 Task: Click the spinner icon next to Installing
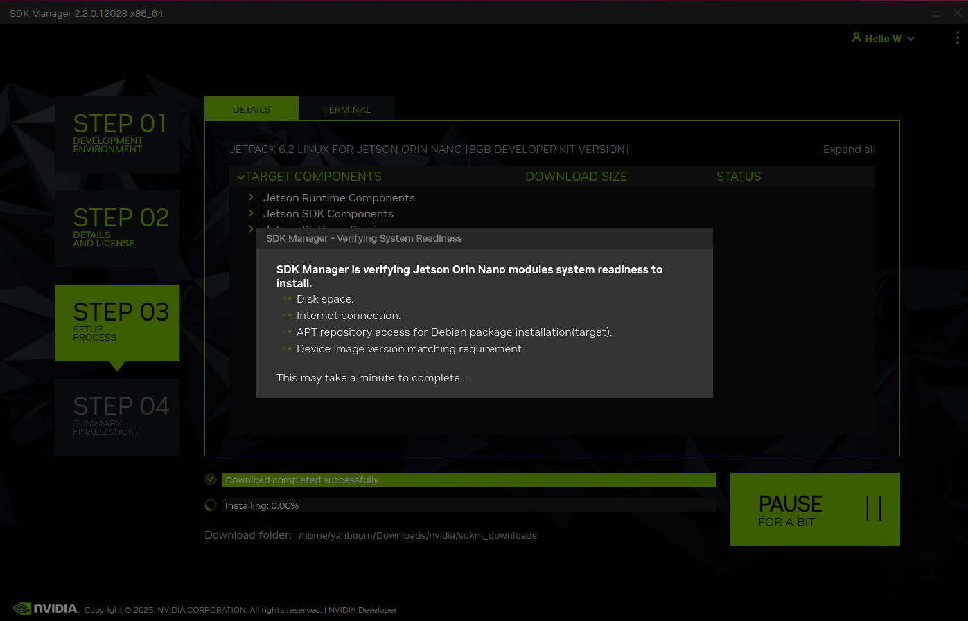tap(211, 505)
